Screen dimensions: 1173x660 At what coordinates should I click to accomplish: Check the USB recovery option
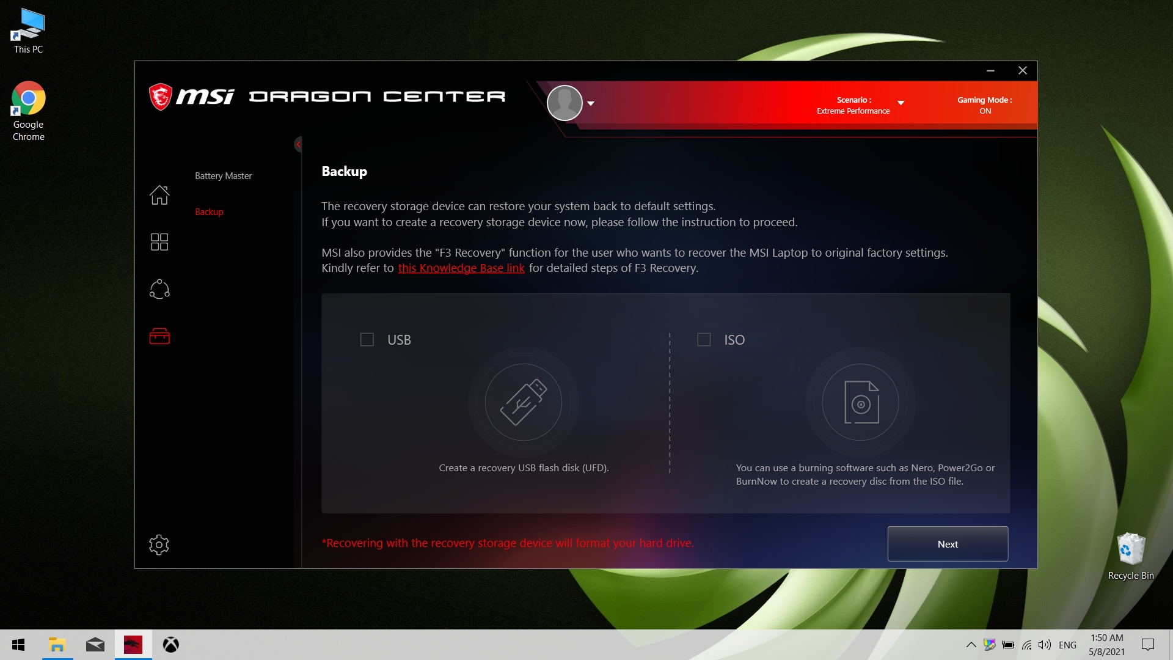pyautogui.click(x=367, y=340)
